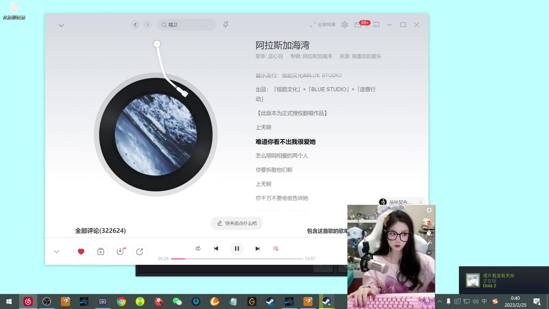Screen dimensions: 549x309
Task: Share the song via the share icon
Action: pos(140,251)
